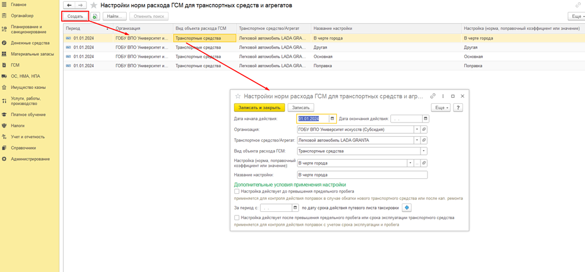Open the Организация item with its open icon
The image size is (585, 272).
[424, 130]
